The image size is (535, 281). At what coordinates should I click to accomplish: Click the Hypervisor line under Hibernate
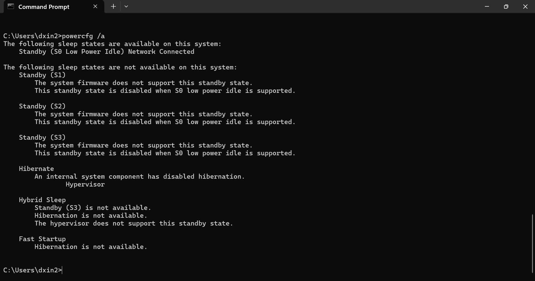click(x=85, y=184)
